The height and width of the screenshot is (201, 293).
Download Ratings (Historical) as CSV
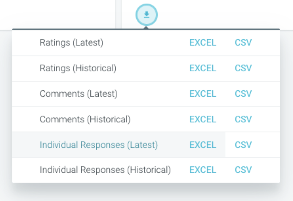coord(243,68)
